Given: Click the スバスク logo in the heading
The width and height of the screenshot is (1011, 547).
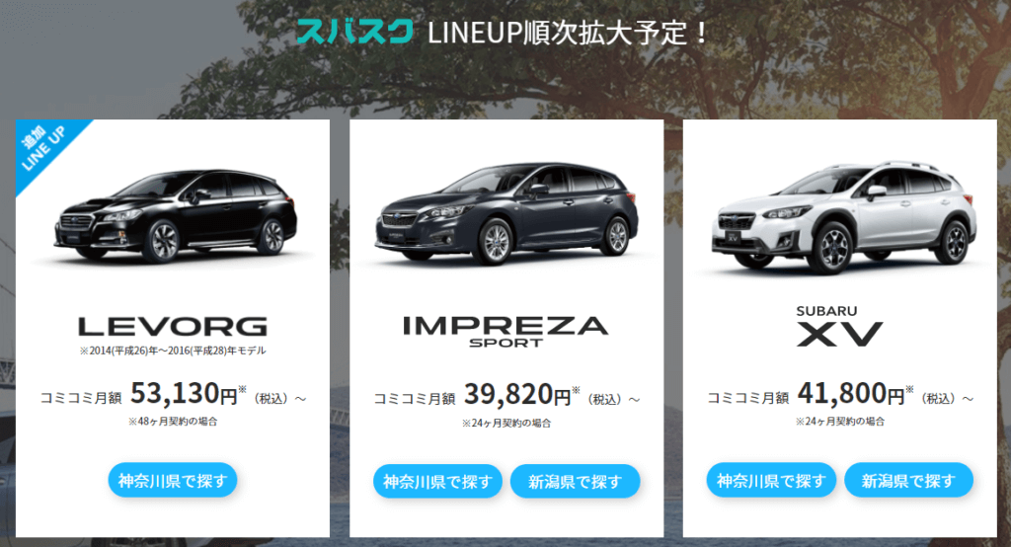Looking at the screenshot, I should 355,32.
